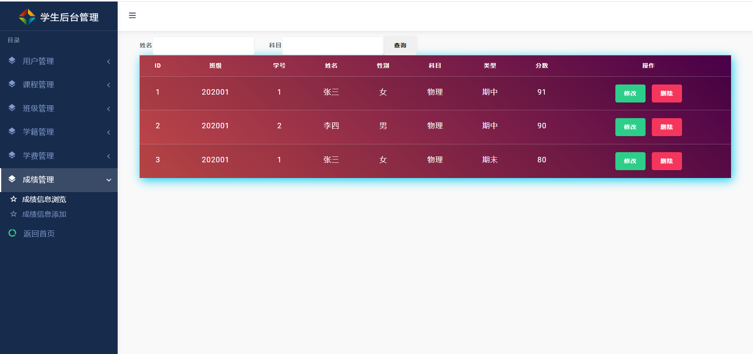Viewport: 753px width, 354px height.
Task: Click the 目录 sidebar heading
Action: [14, 40]
